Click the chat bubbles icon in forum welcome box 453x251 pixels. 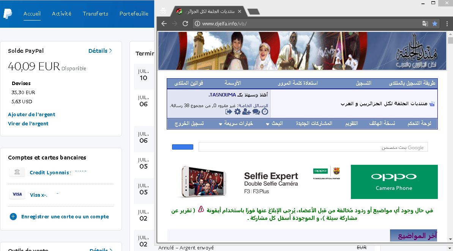tap(256, 112)
